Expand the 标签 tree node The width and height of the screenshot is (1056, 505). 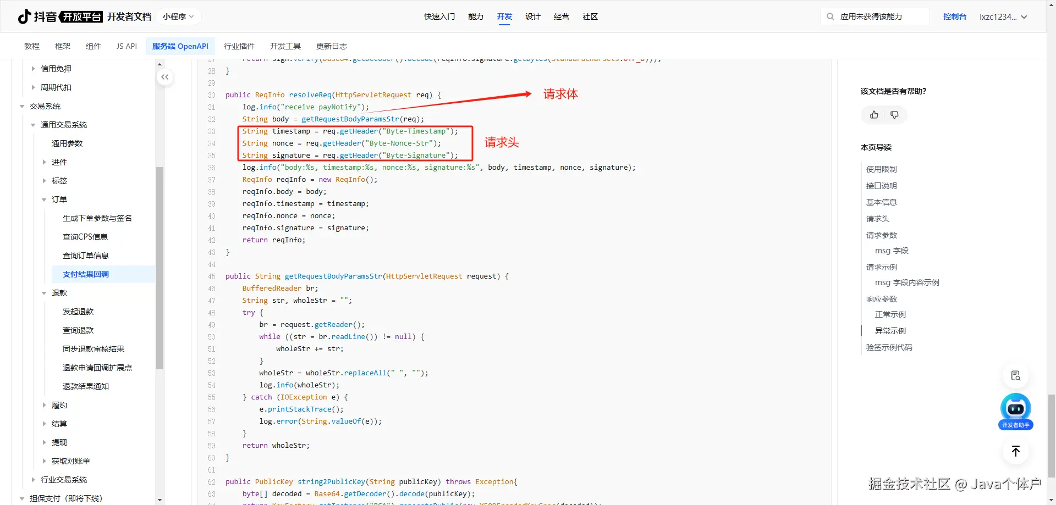click(x=44, y=181)
